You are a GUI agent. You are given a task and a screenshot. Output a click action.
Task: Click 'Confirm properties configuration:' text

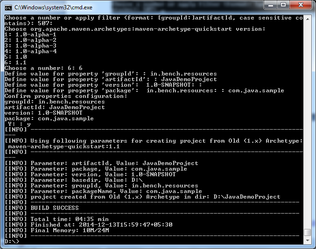(66, 96)
